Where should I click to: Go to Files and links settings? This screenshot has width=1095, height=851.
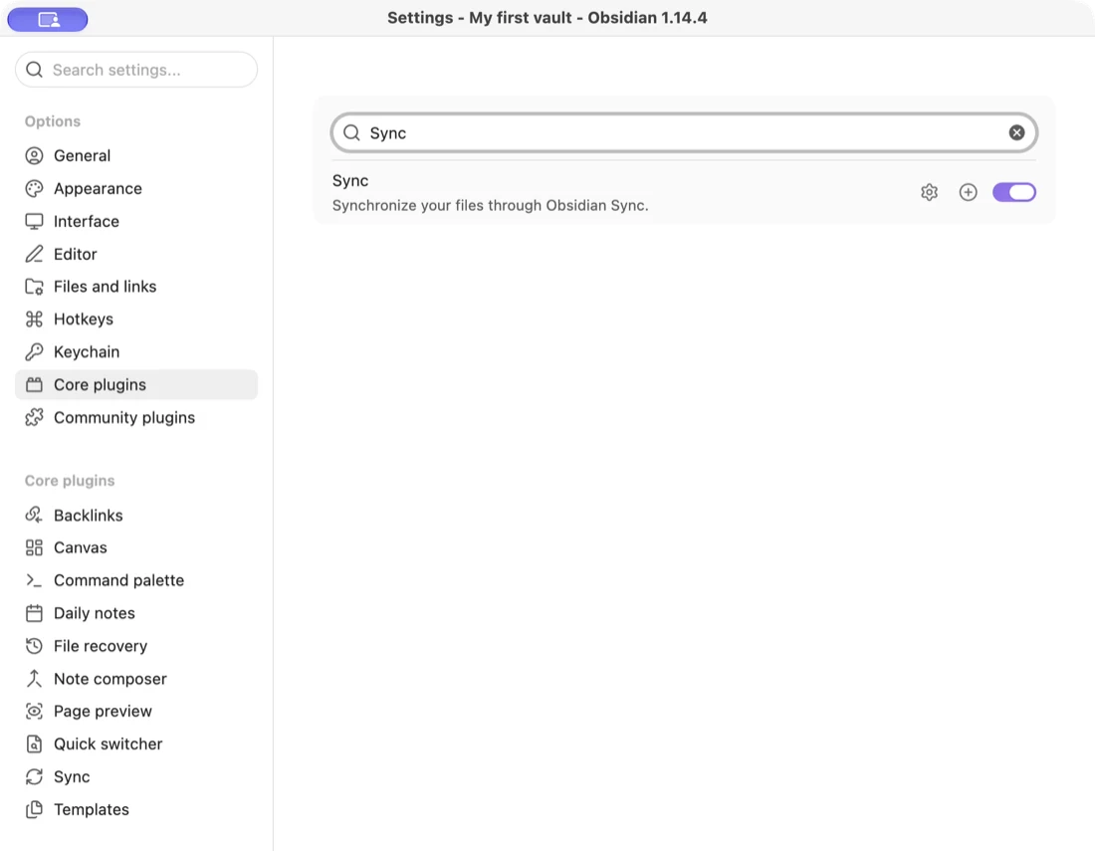point(136,287)
